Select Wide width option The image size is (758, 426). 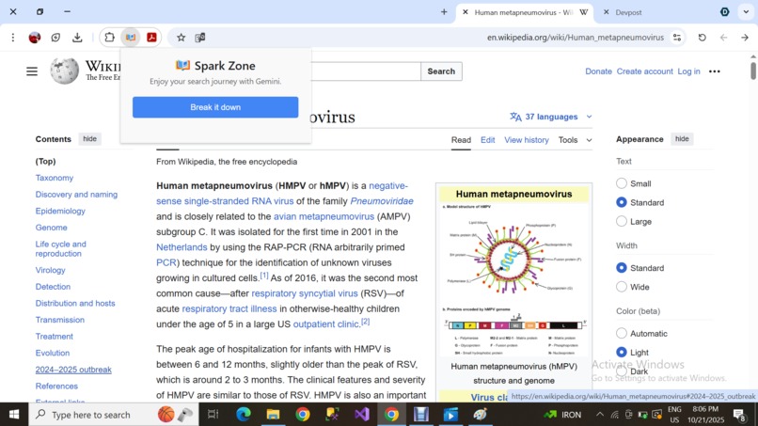coord(622,287)
